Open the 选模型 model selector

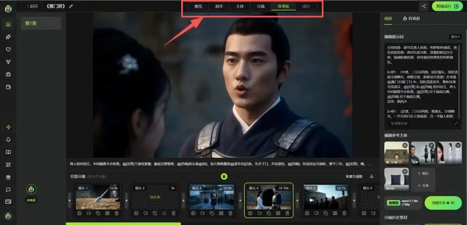[x=403, y=203]
